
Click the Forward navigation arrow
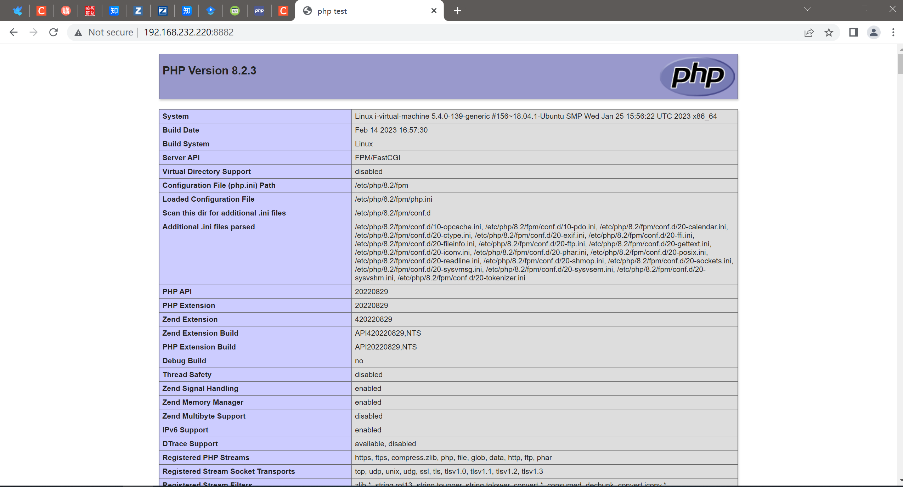34,32
